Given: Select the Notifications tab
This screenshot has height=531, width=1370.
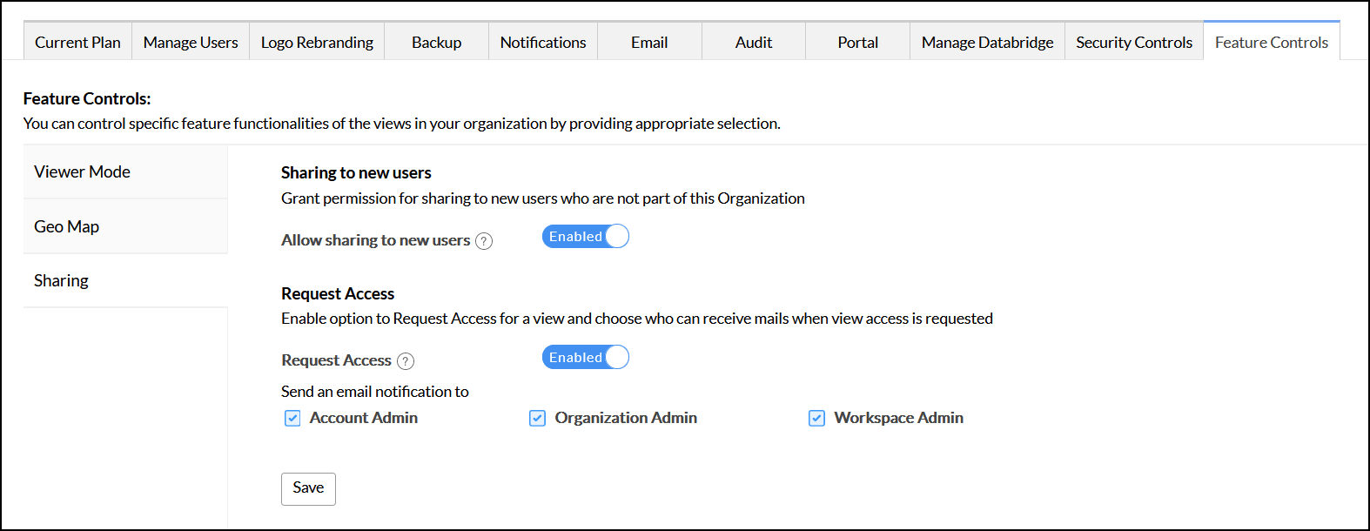Looking at the screenshot, I should [543, 43].
